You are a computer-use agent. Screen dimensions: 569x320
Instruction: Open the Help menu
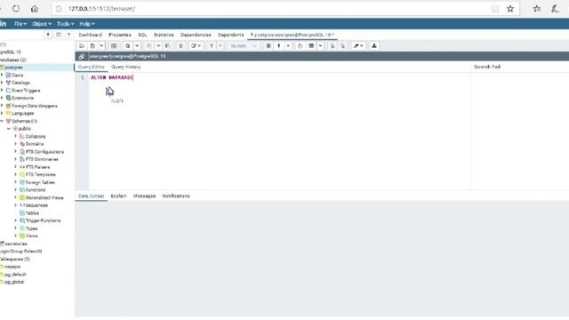pos(87,24)
